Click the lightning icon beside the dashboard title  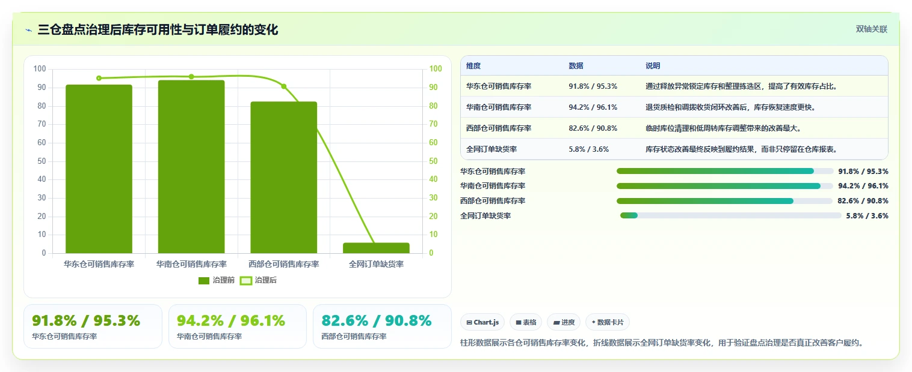tap(28, 30)
